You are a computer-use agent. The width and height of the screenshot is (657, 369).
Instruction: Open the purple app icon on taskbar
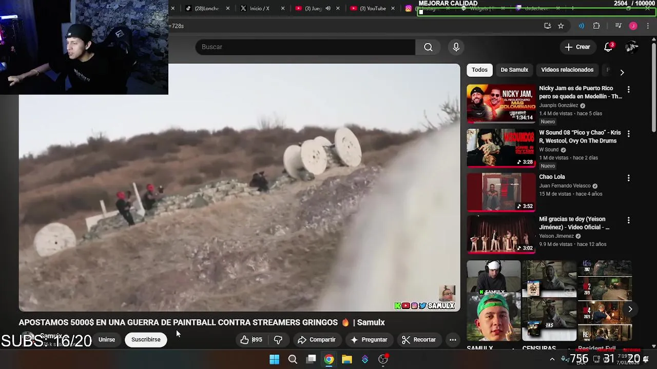[365, 359]
